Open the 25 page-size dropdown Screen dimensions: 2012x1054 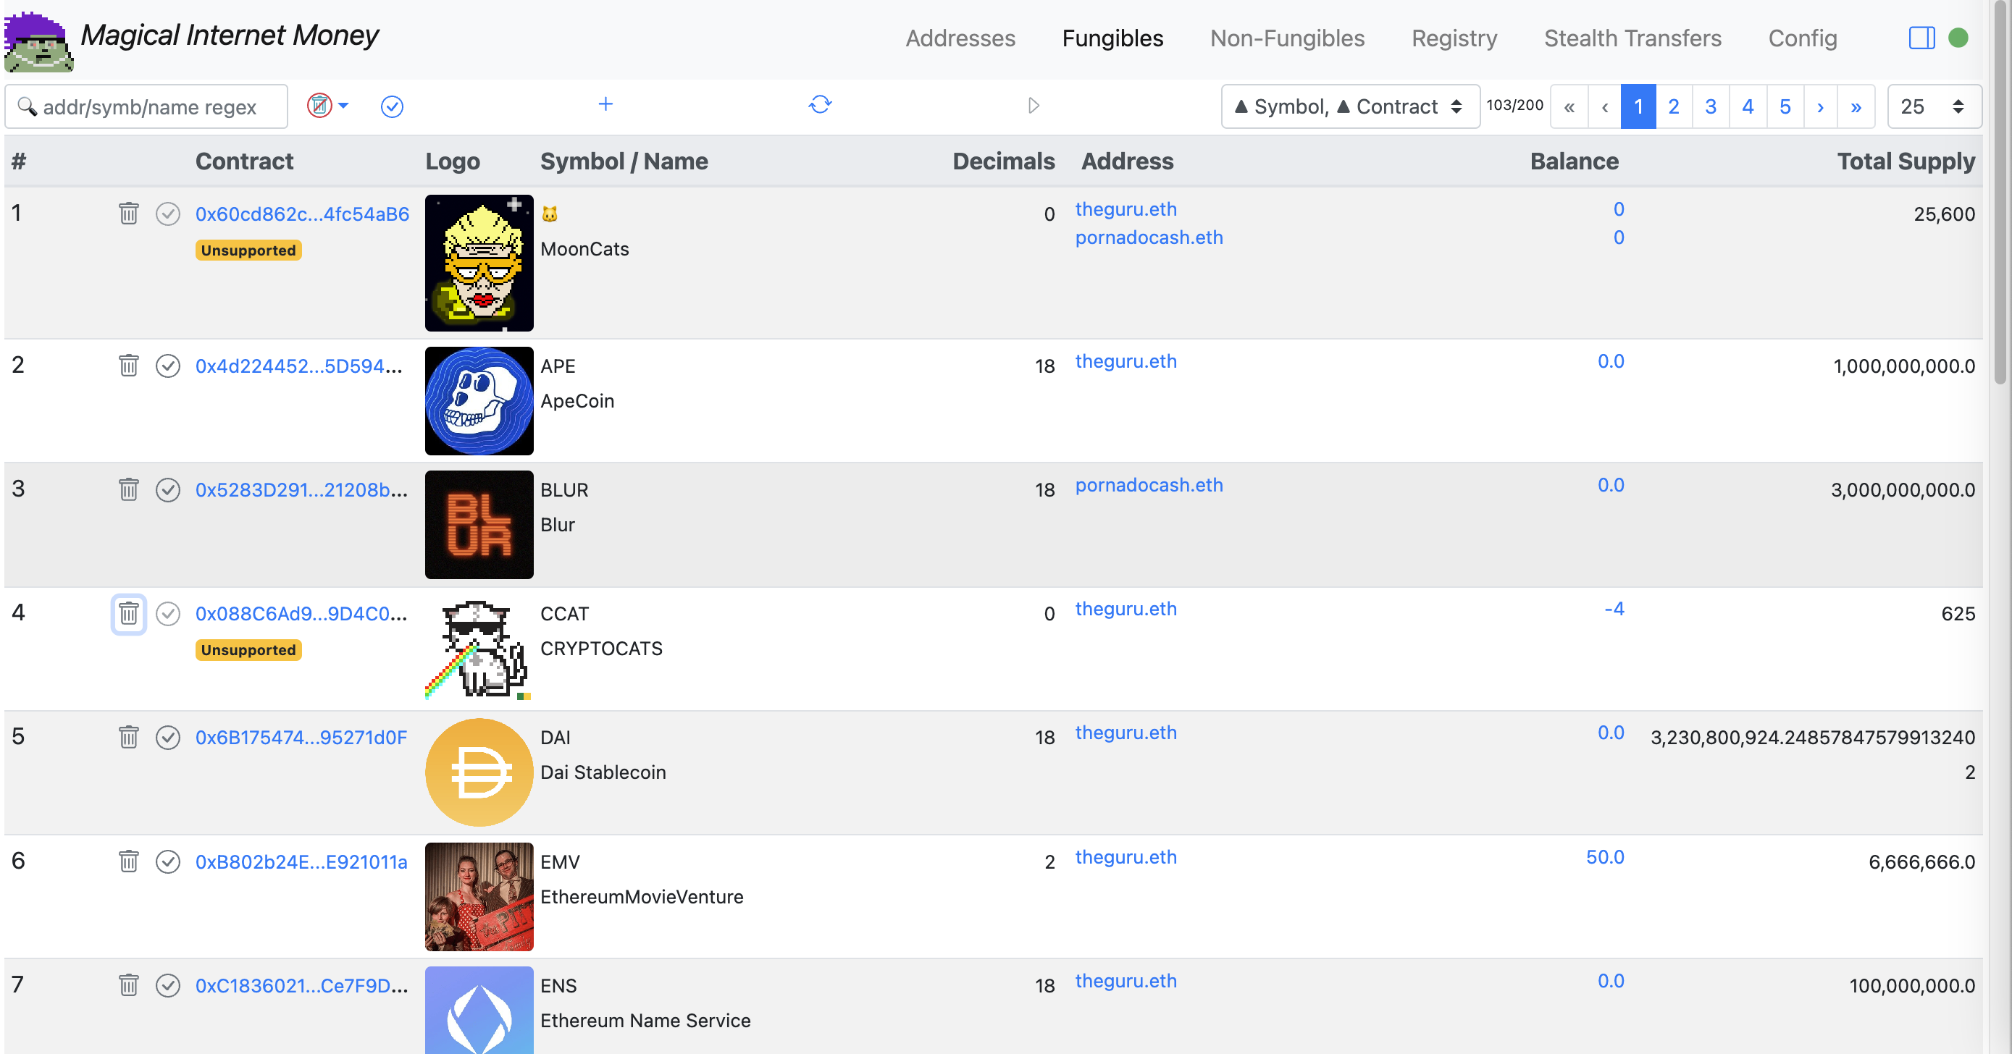[1933, 106]
